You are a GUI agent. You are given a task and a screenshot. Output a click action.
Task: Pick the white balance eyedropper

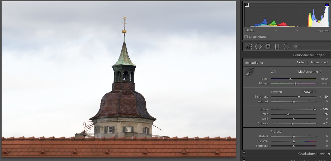pos(249,72)
